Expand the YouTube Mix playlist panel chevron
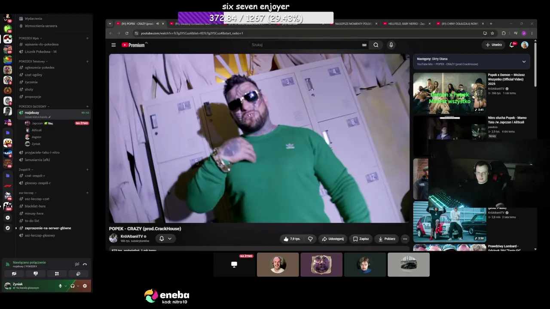 coord(524,61)
